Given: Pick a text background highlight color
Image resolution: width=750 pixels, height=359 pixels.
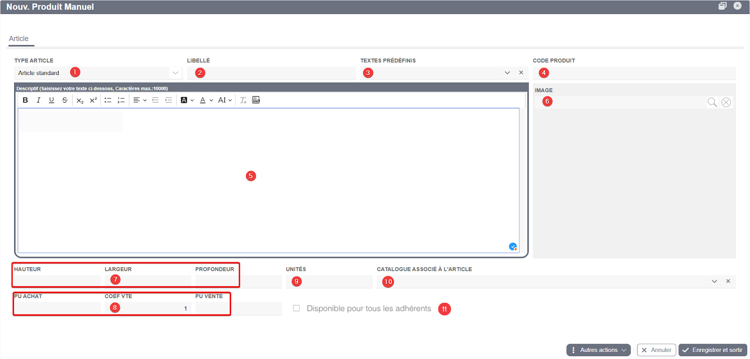Looking at the screenshot, I should 187,100.
